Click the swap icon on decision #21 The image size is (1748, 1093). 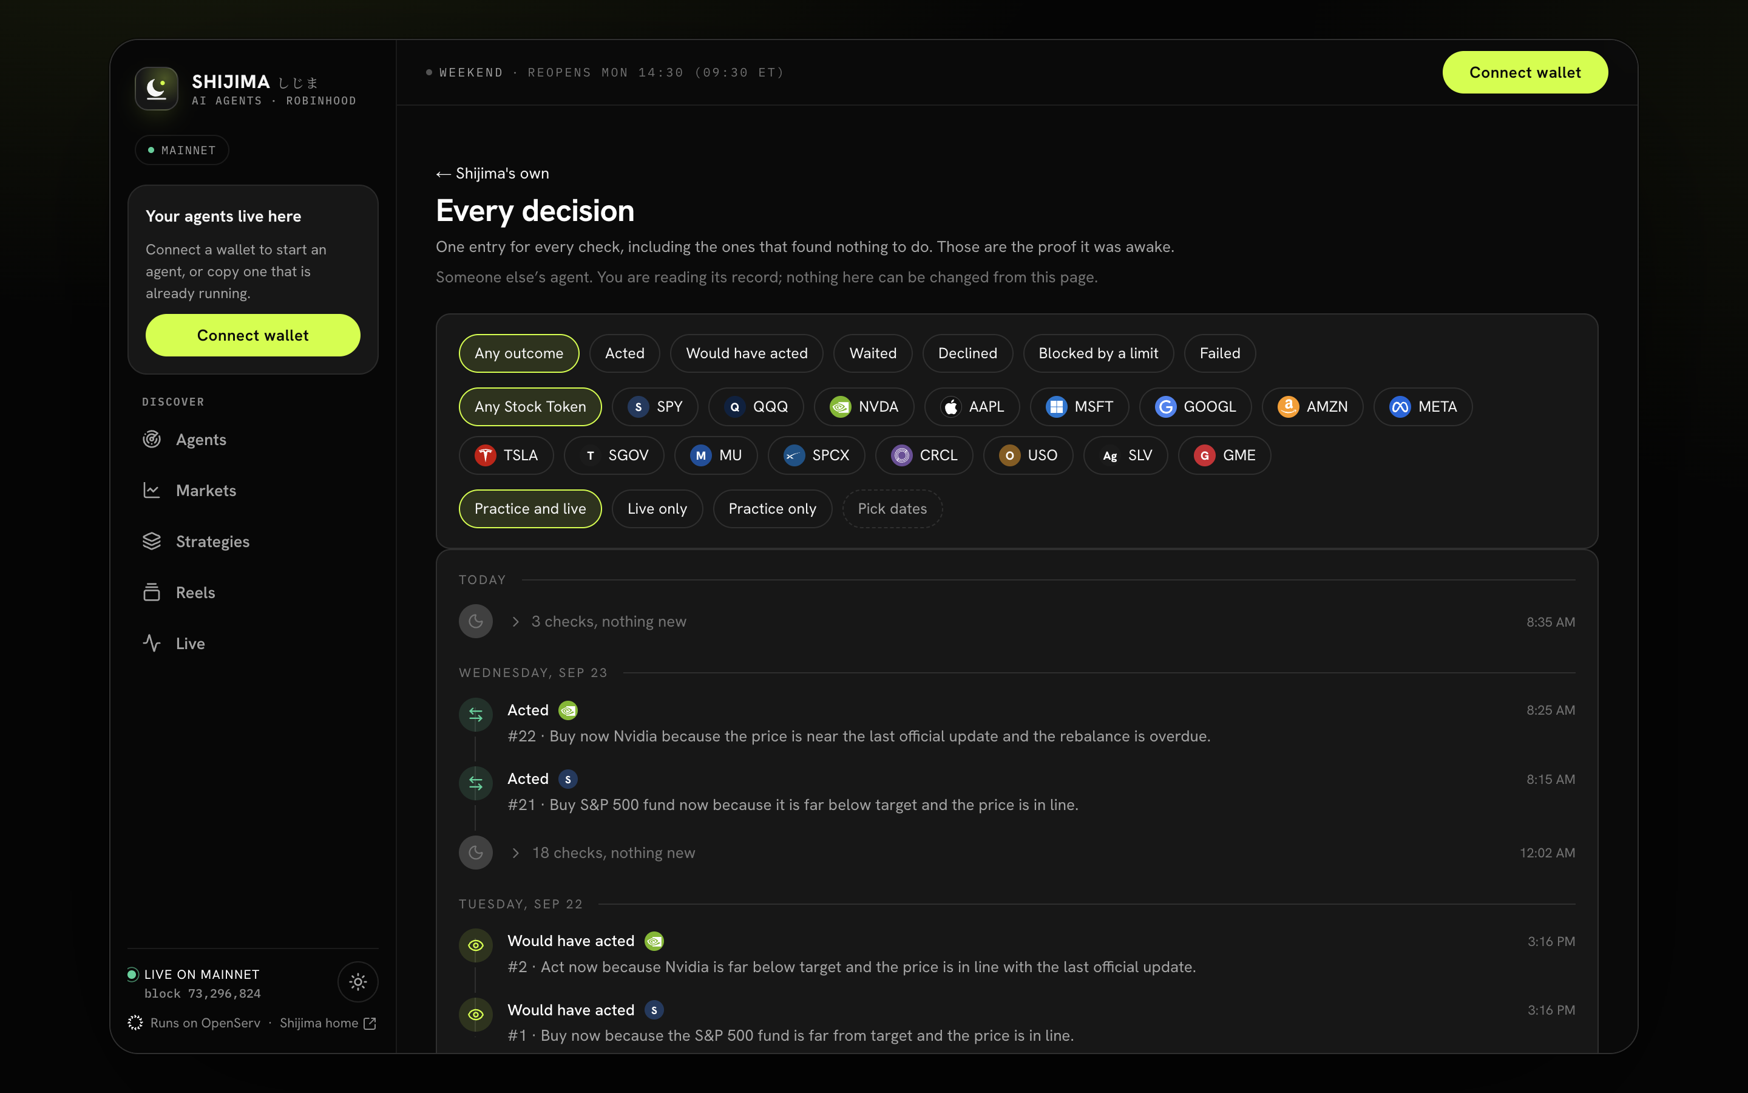click(476, 783)
